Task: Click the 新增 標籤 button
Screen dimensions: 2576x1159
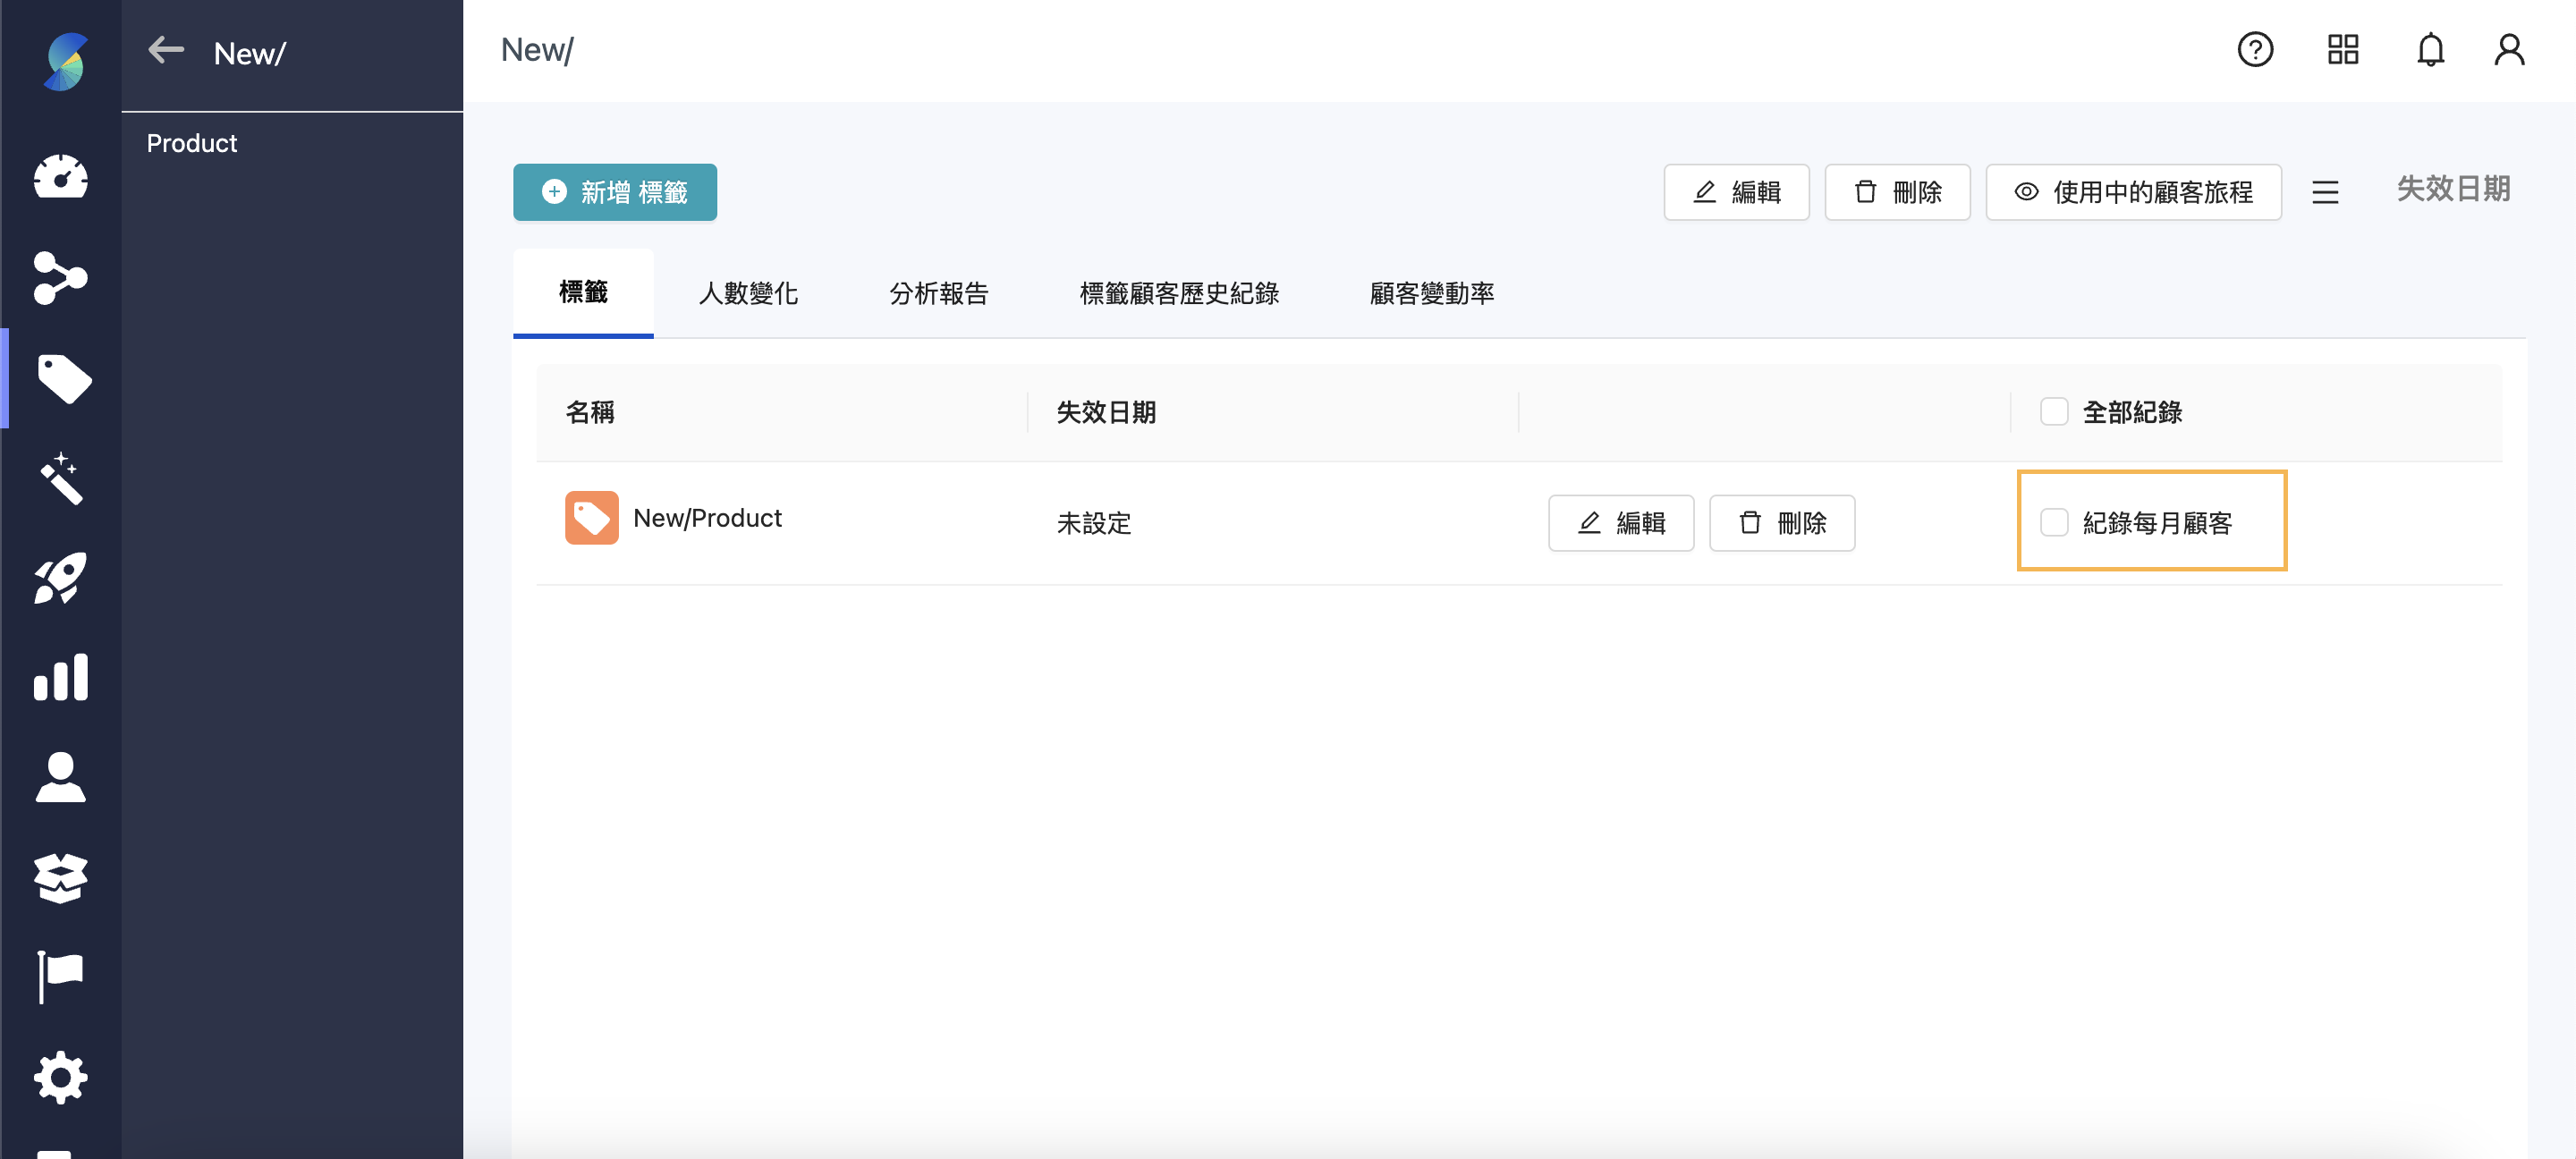Action: (614, 192)
